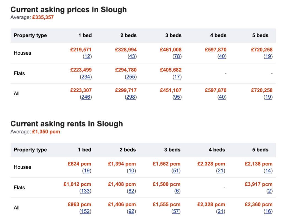The width and height of the screenshot is (282, 224).
Task: Click the 78 count under 3-bed houses asking price
Action: coord(177,56)
